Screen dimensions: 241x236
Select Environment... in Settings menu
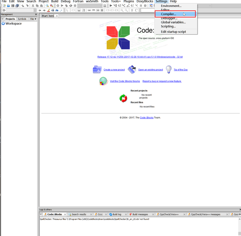pyautogui.click(x=171, y=6)
